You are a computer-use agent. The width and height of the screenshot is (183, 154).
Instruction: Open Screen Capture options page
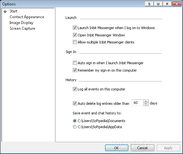[22, 28]
